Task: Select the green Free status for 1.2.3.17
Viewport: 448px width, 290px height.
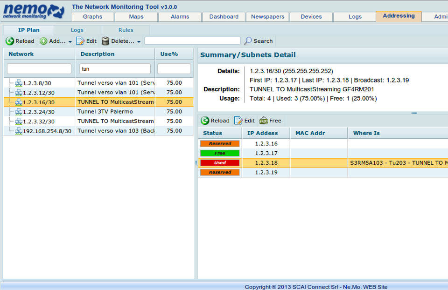Action: pos(220,153)
